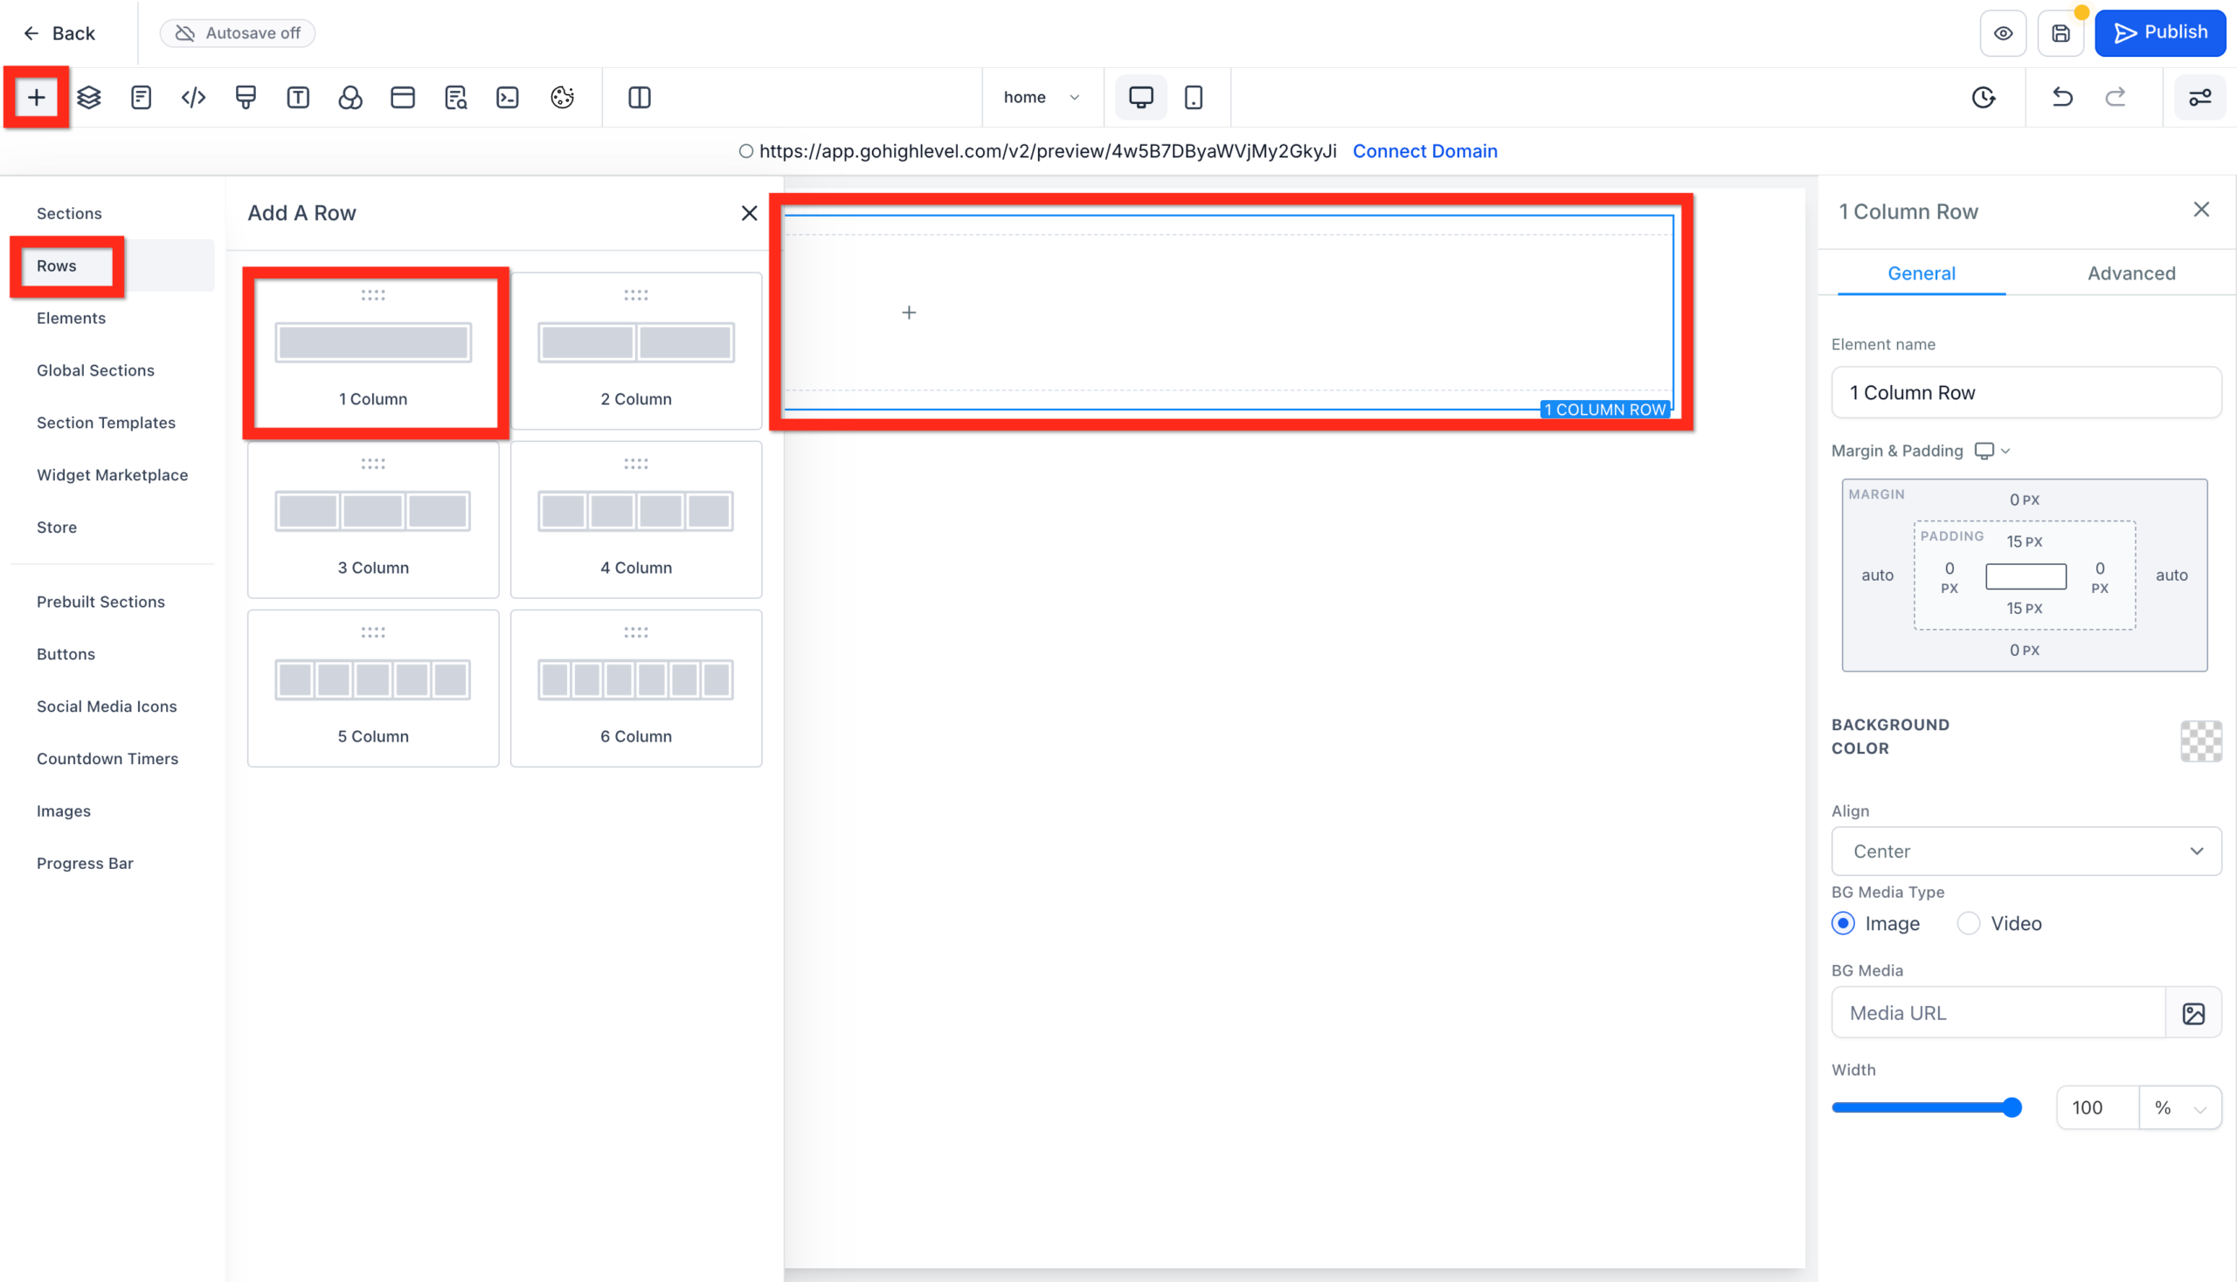Click the undo arrow icon

pyautogui.click(x=2061, y=97)
